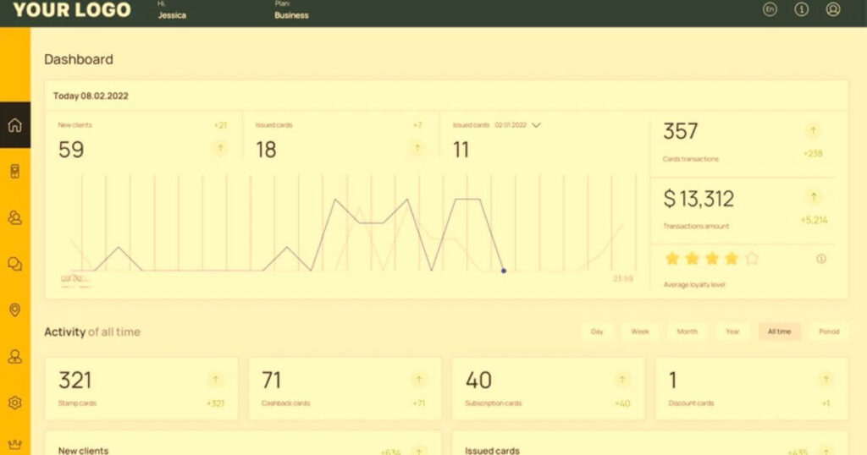Click the info icon in top header
Screen dimensions: 867x455
[x=801, y=9]
